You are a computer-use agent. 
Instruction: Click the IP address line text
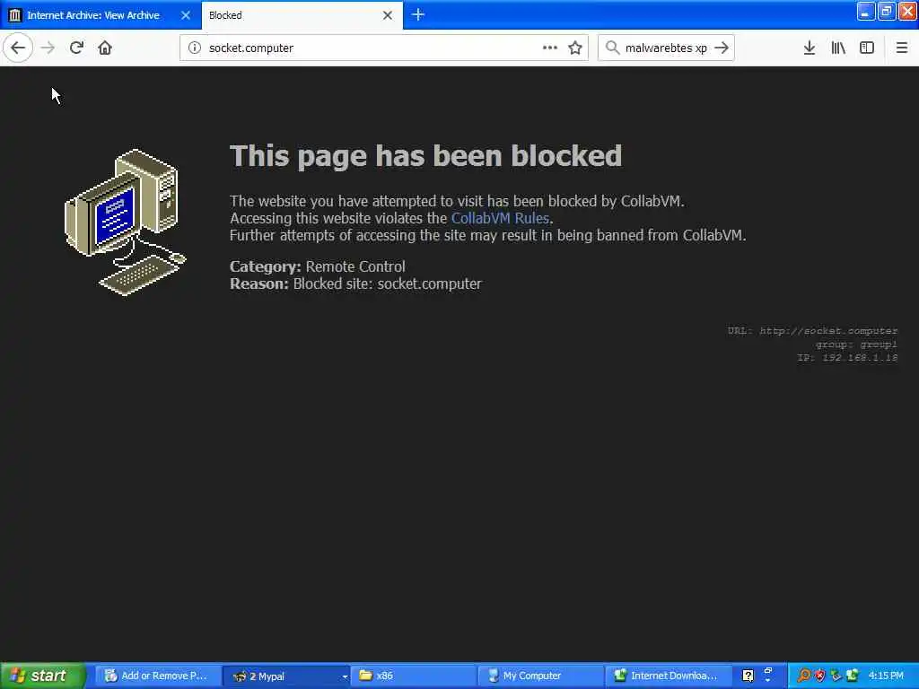847,357
